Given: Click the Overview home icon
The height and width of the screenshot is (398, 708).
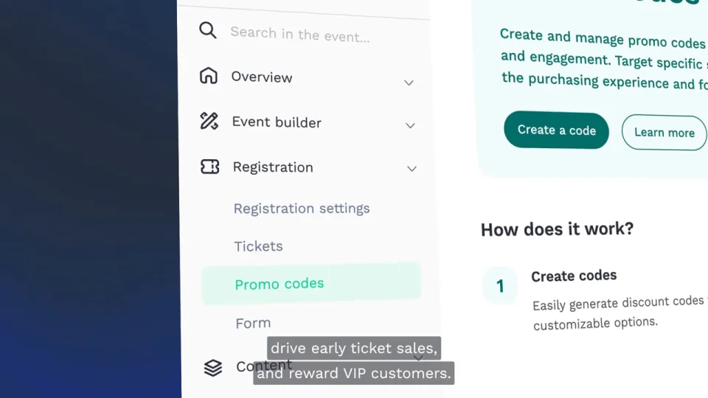Looking at the screenshot, I should [x=209, y=76].
